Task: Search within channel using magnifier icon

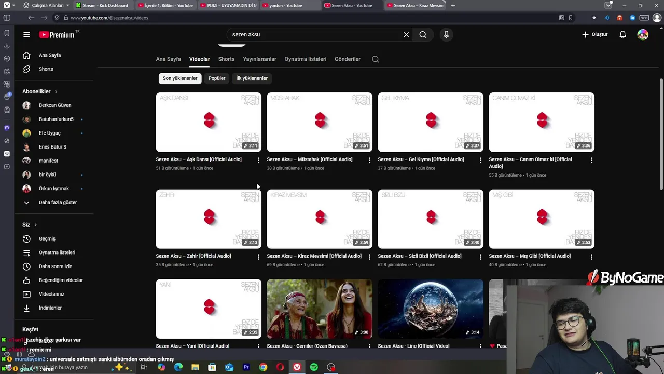Action: [376, 59]
